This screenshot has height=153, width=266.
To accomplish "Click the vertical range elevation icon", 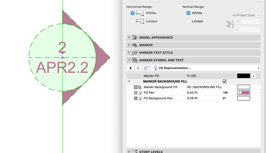I will click(x=230, y=24).
